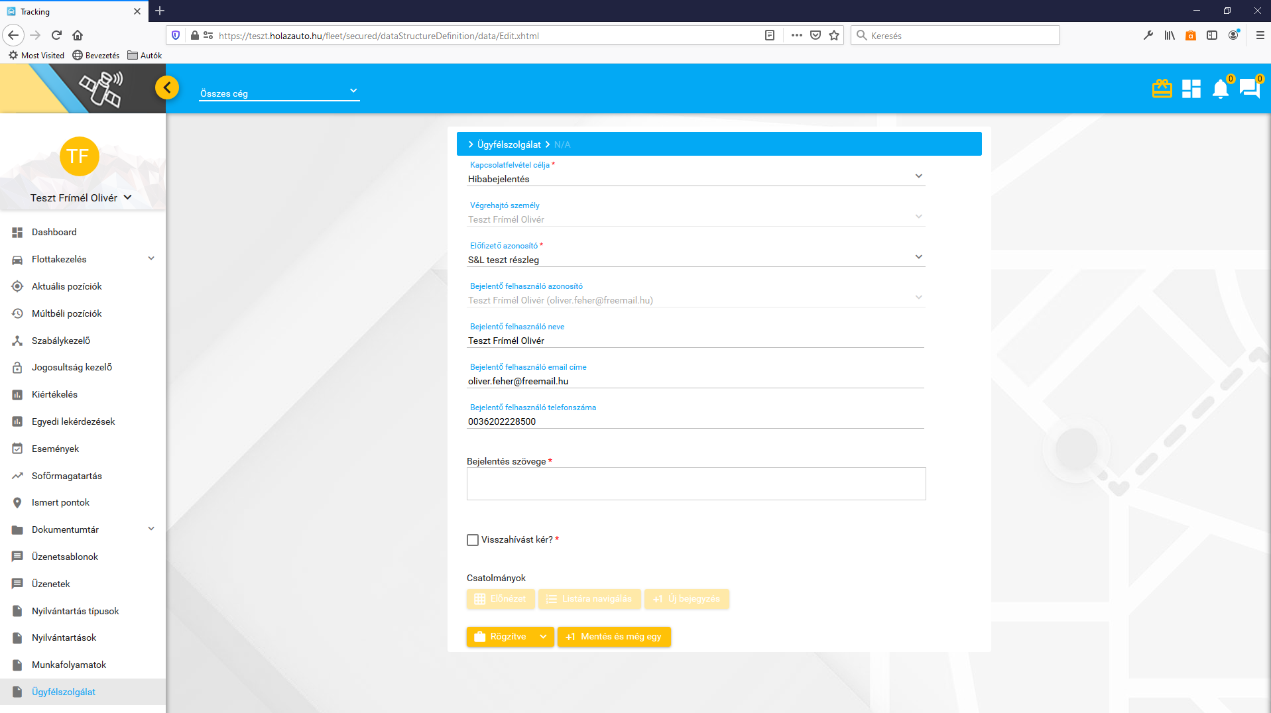The image size is (1271, 713).
Task: Click the Firefox home icon
Action: click(x=78, y=35)
